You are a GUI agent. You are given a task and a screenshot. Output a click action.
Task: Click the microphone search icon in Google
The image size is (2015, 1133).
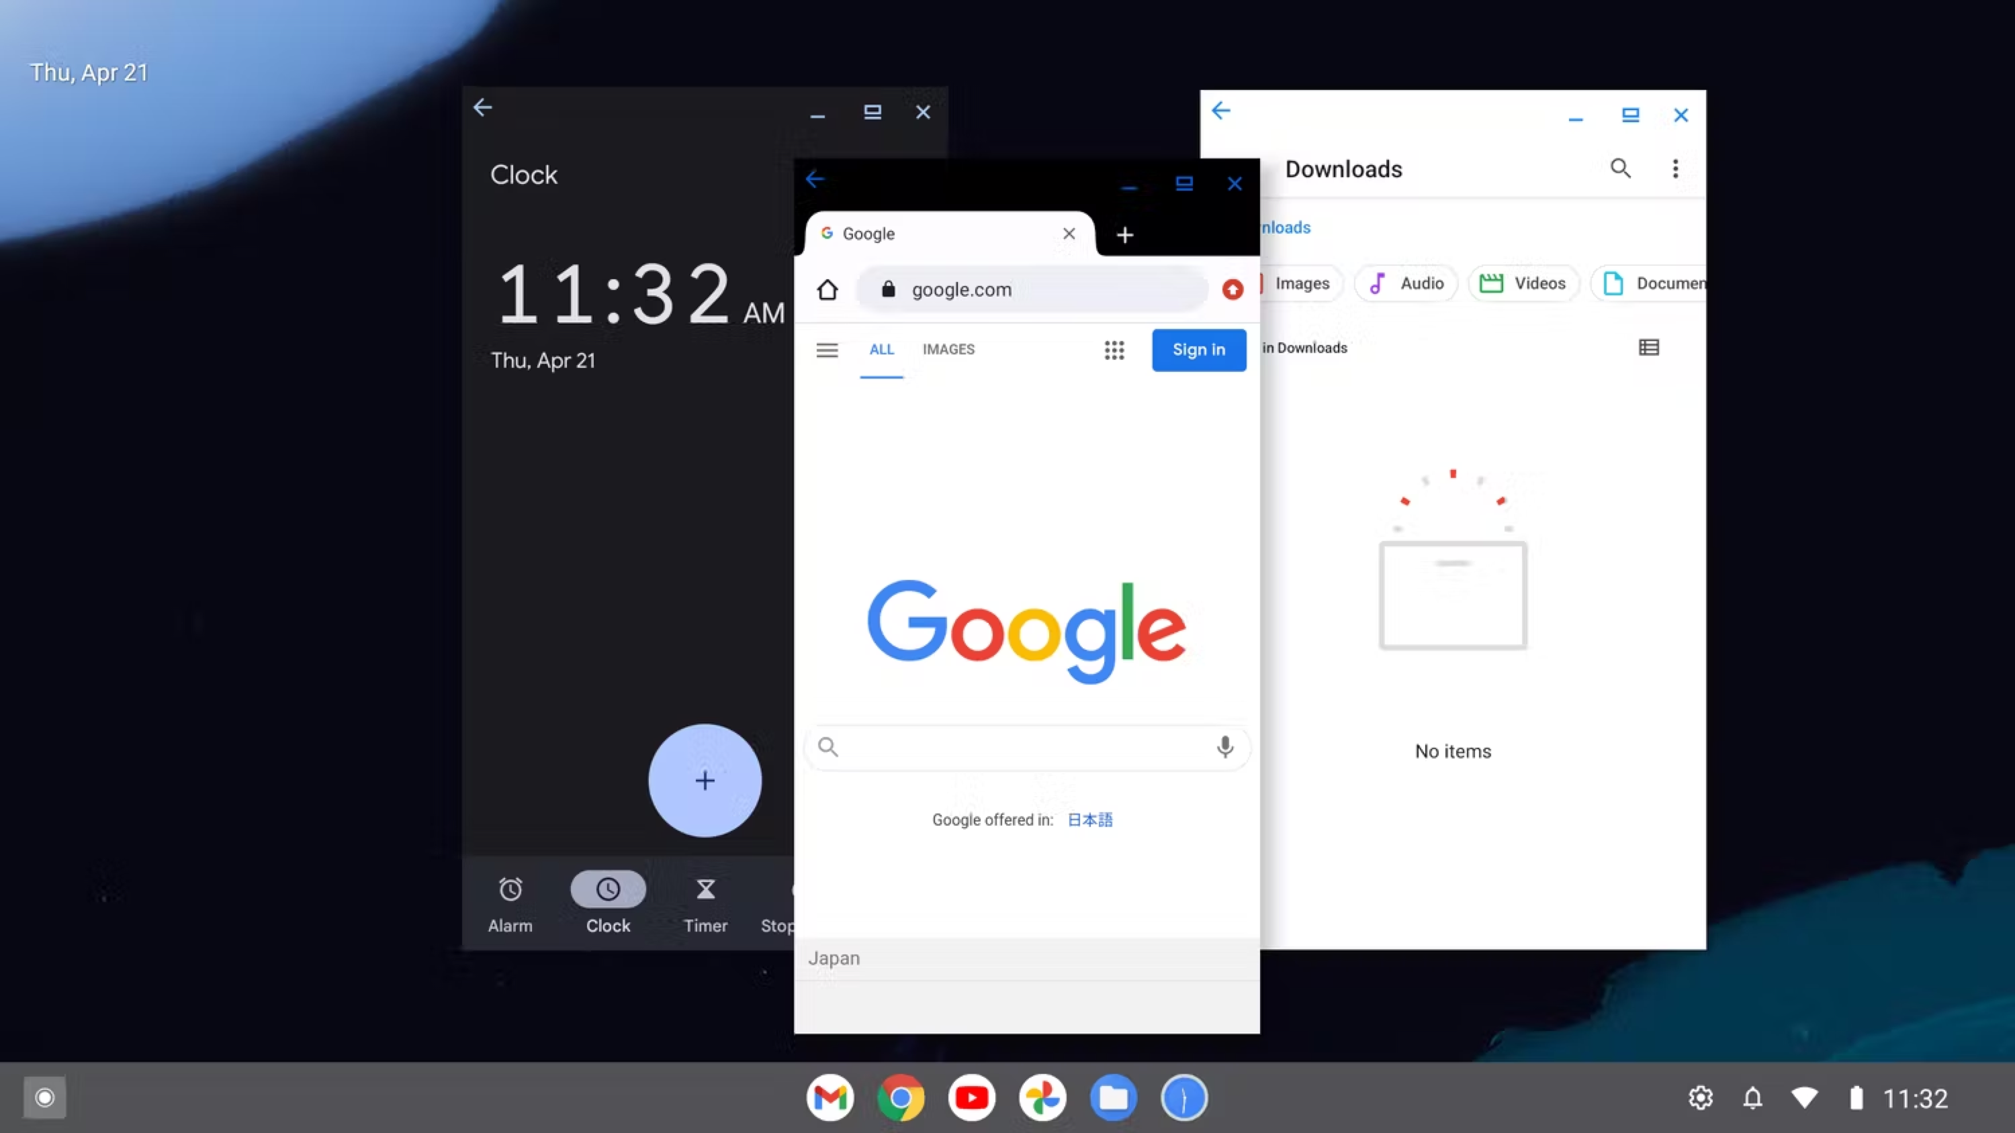click(x=1223, y=747)
